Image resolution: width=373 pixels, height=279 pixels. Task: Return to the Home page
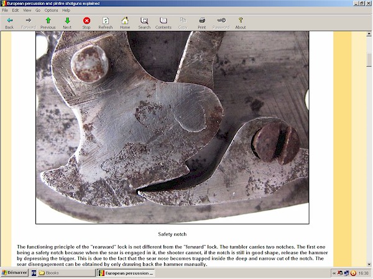tap(125, 23)
